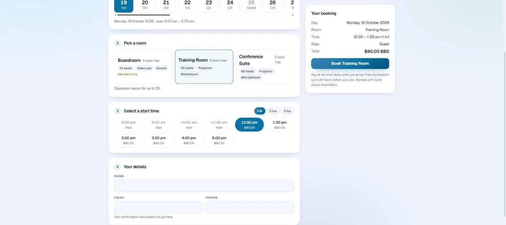Select the 5:00 pm start time

[x=219, y=140]
